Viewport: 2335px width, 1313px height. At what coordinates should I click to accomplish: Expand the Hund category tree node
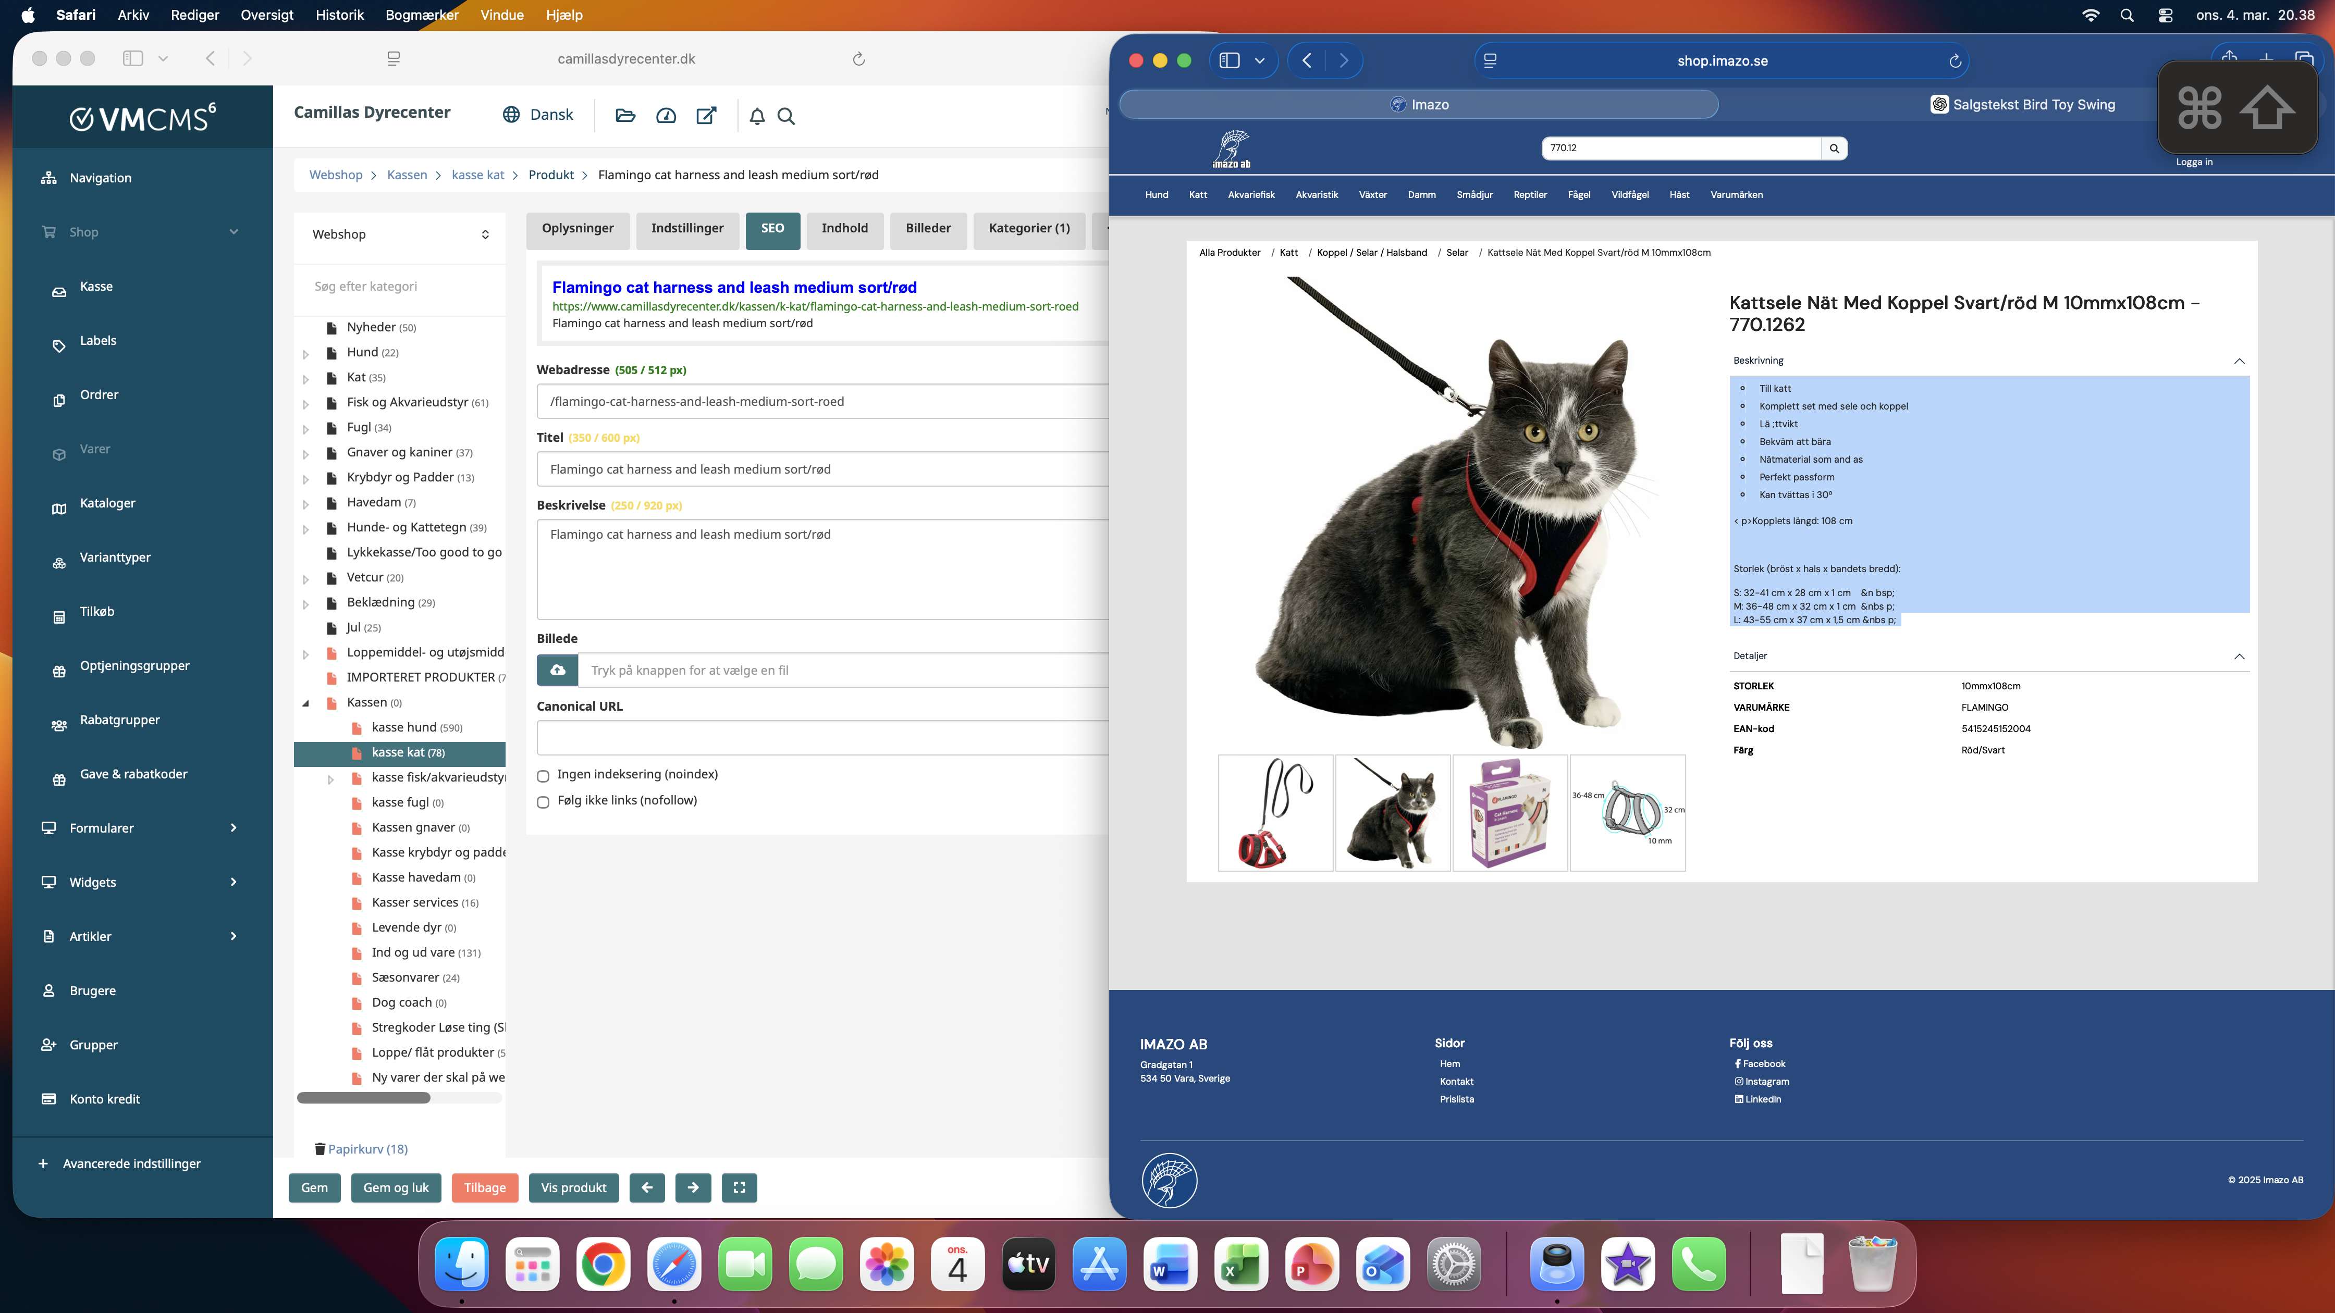point(305,353)
